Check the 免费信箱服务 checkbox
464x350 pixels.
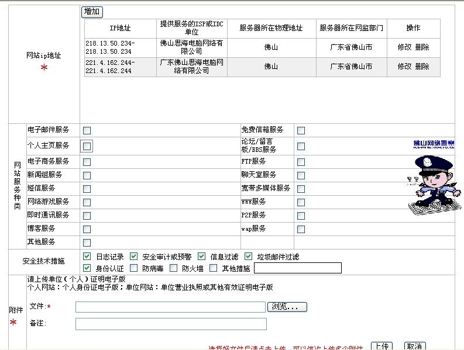tap(301, 130)
